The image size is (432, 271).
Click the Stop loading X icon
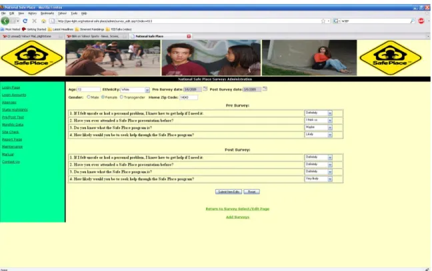pyautogui.click(x=34, y=21)
